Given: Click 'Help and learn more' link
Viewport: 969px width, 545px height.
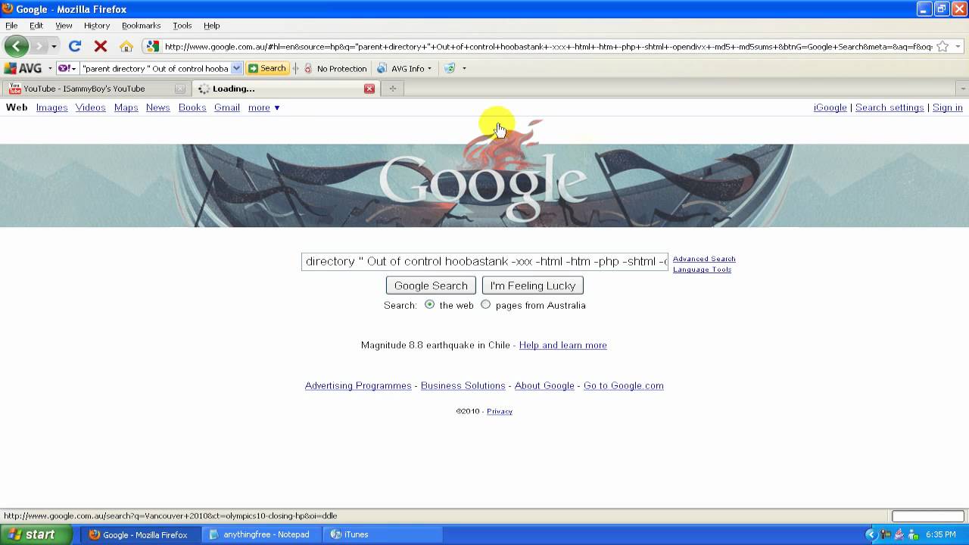Looking at the screenshot, I should (563, 345).
